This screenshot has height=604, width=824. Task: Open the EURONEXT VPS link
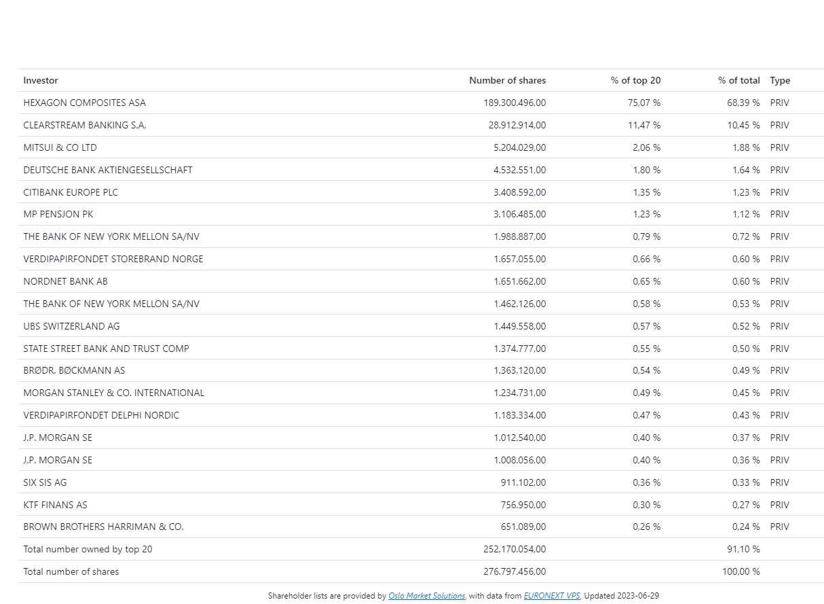tap(552, 596)
